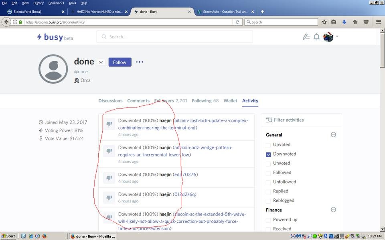Open the adzcoin-adz-wedge-pattern post link
This screenshot has height=240, width=385.
[x=175, y=151]
